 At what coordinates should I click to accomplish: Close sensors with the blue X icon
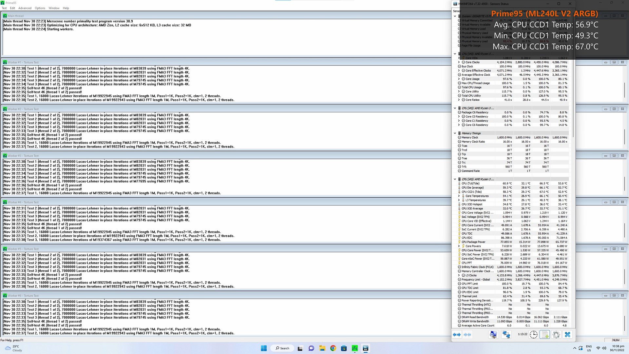pos(567,335)
